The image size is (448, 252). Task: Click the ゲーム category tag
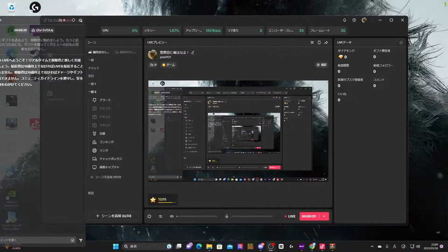coord(168,65)
